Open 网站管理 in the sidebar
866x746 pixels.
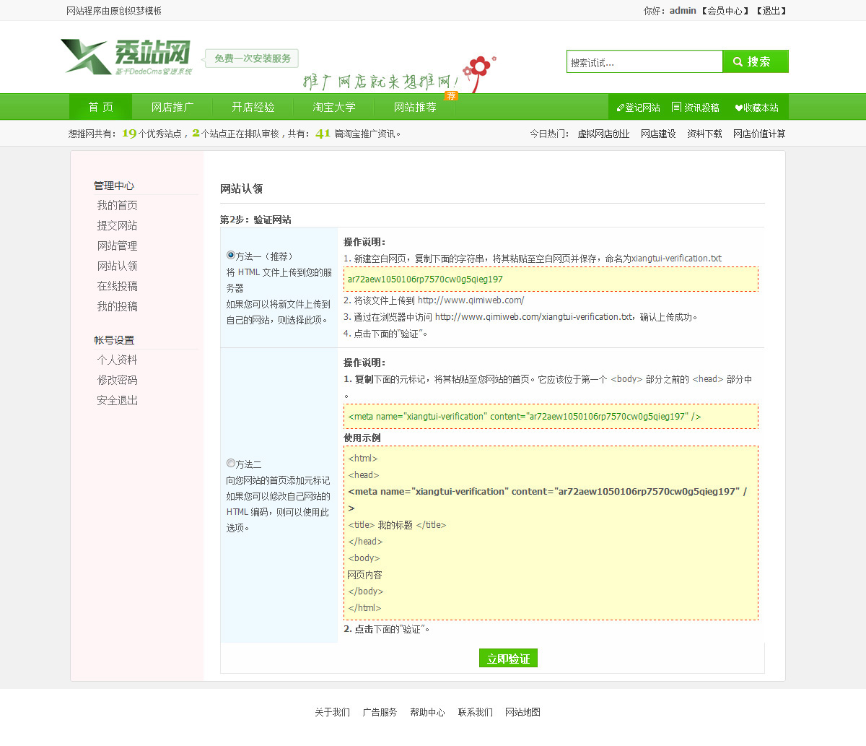coord(117,246)
